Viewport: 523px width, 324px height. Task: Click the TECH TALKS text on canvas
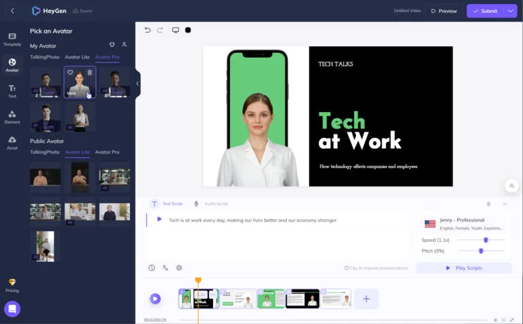click(x=336, y=65)
